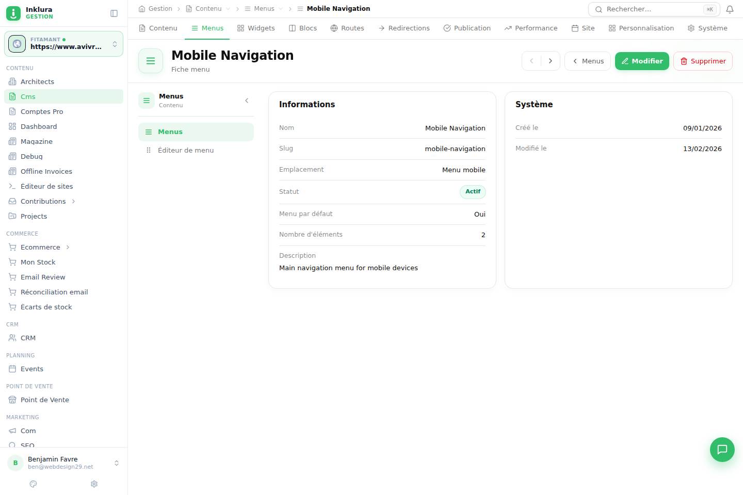Collapse the Menus side panel chevron
Screen dimensions: 743x495
[247, 101]
